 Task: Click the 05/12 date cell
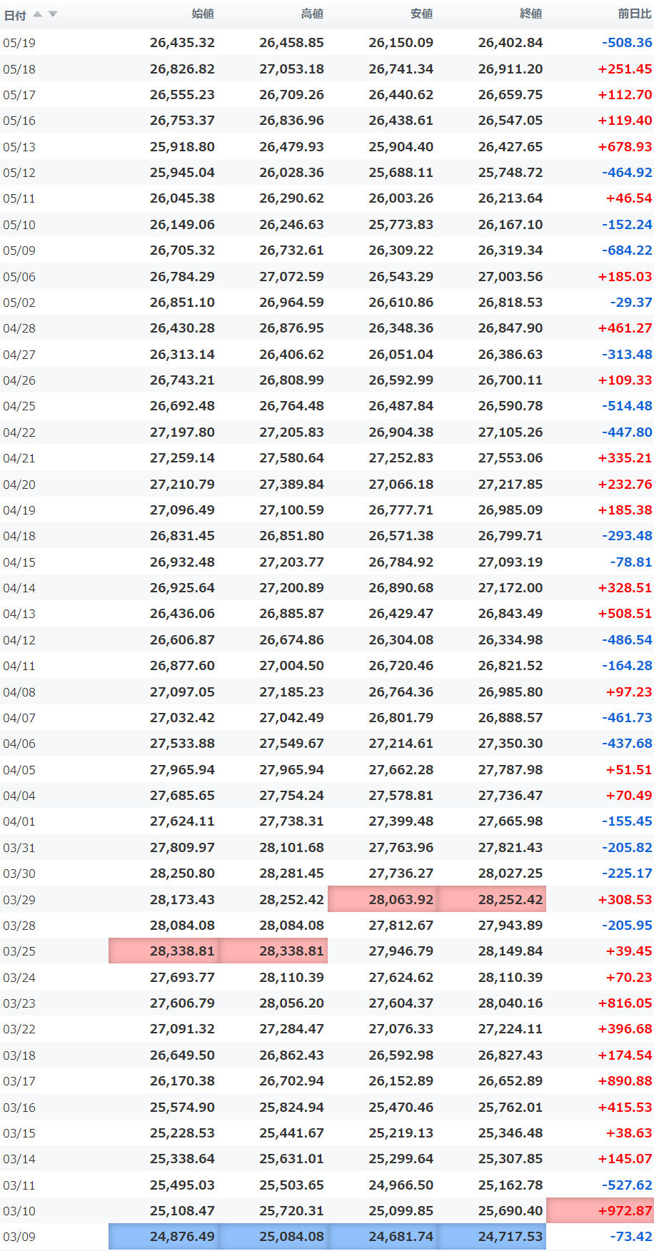click(x=19, y=173)
